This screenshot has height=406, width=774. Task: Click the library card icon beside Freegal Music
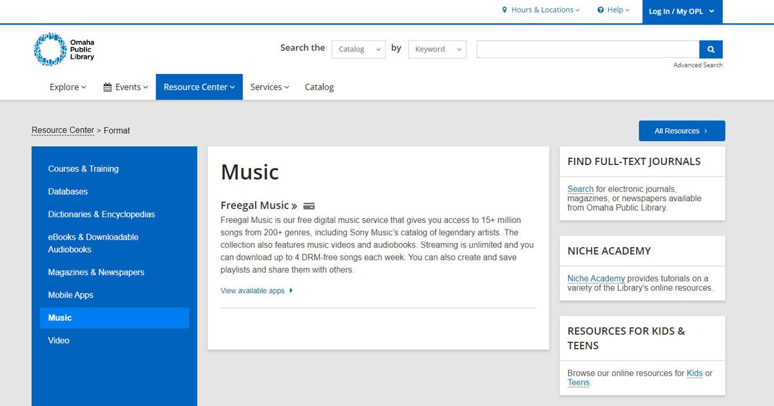(309, 206)
